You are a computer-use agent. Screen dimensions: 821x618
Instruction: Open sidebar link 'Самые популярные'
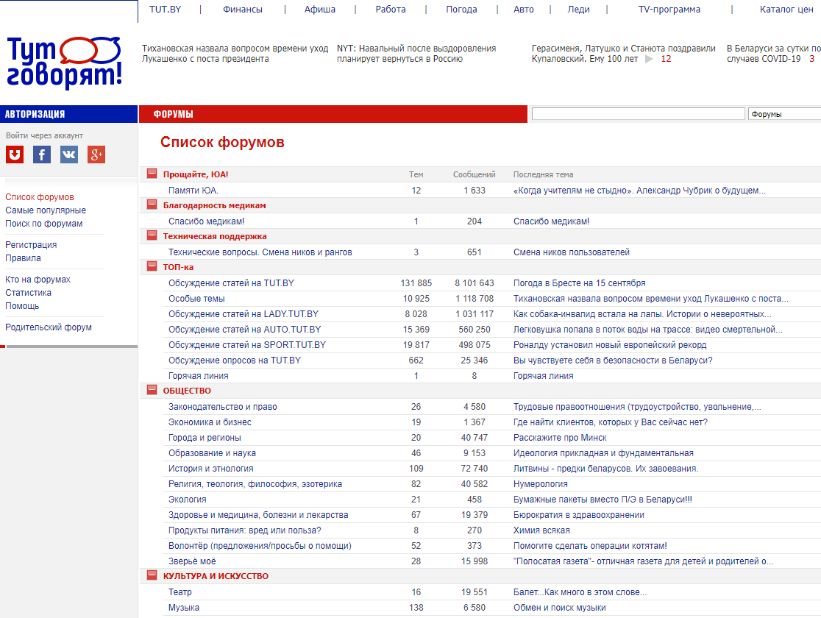(46, 210)
